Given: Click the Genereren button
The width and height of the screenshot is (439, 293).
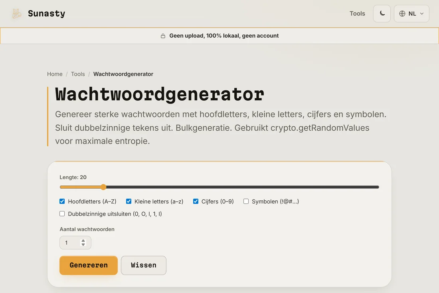Looking at the screenshot, I should pos(89,265).
